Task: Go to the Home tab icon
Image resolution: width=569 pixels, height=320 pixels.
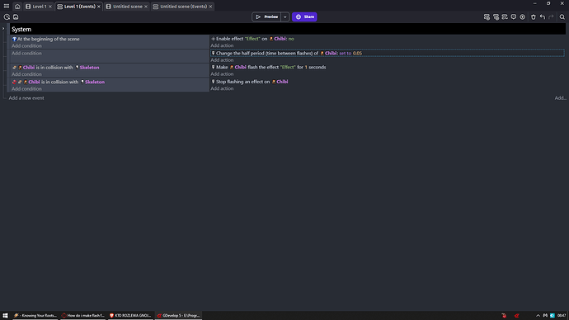Action: click(x=17, y=7)
